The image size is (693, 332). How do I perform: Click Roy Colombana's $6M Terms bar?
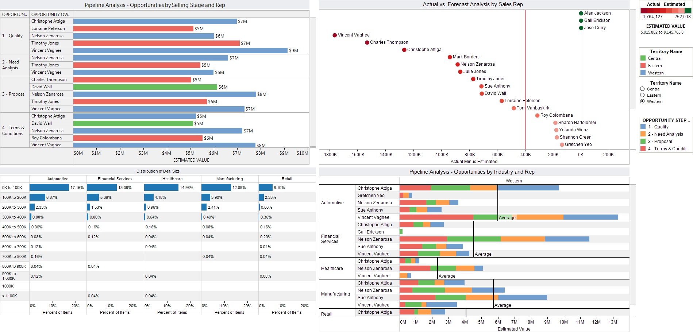click(138, 138)
